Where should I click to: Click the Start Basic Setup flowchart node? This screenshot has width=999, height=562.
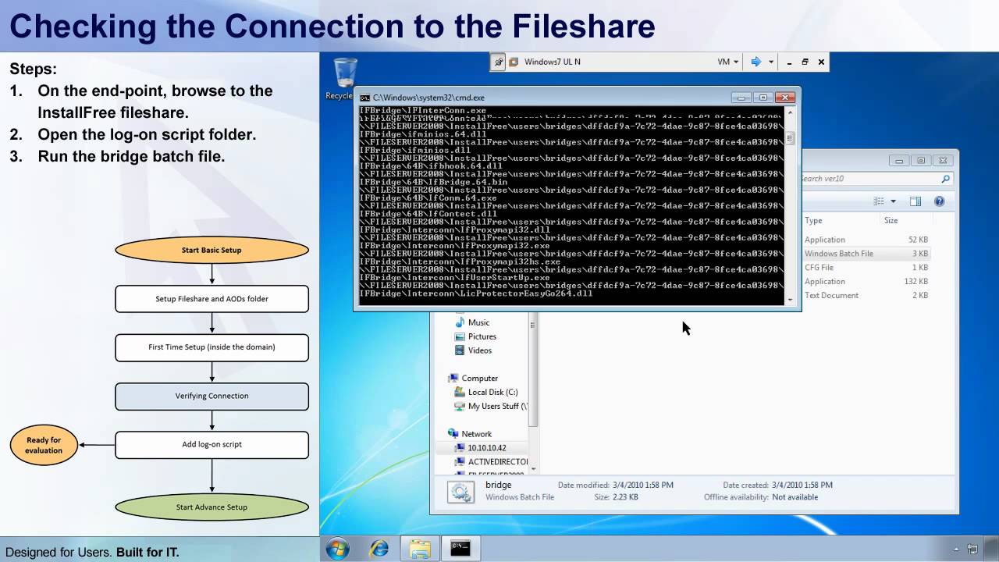point(212,250)
